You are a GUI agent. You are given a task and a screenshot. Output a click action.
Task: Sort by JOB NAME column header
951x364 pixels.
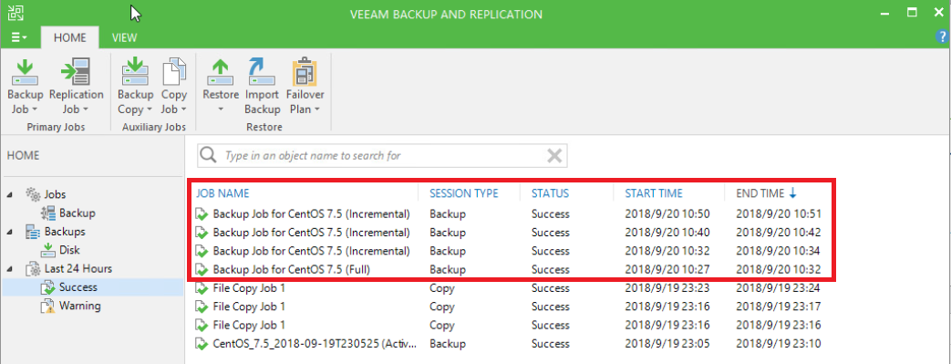tap(222, 193)
